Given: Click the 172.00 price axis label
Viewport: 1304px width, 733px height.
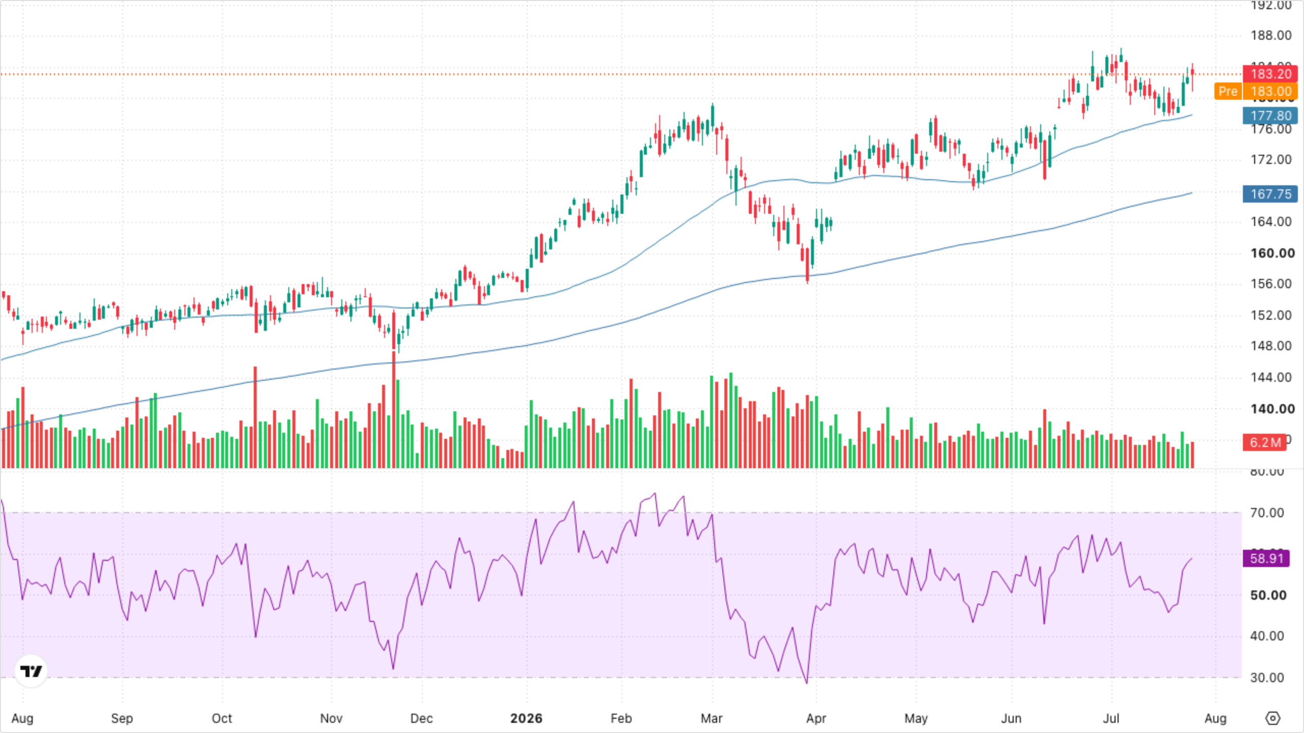Looking at the screenshot, I should (x=1271, y=159).
